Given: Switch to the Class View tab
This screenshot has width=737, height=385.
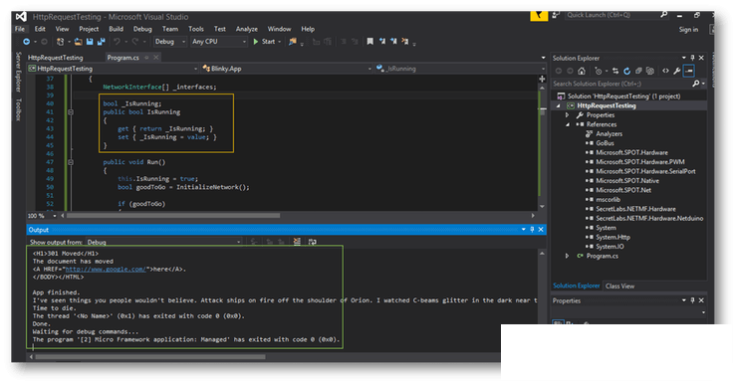Looking at the screenshot, I should 619,286.
